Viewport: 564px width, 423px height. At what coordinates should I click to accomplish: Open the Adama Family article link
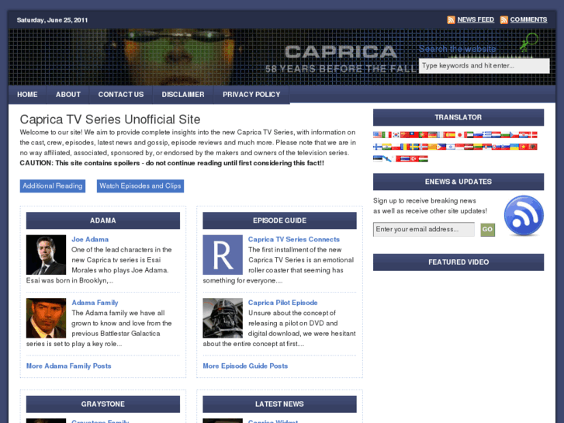point(95,303)
